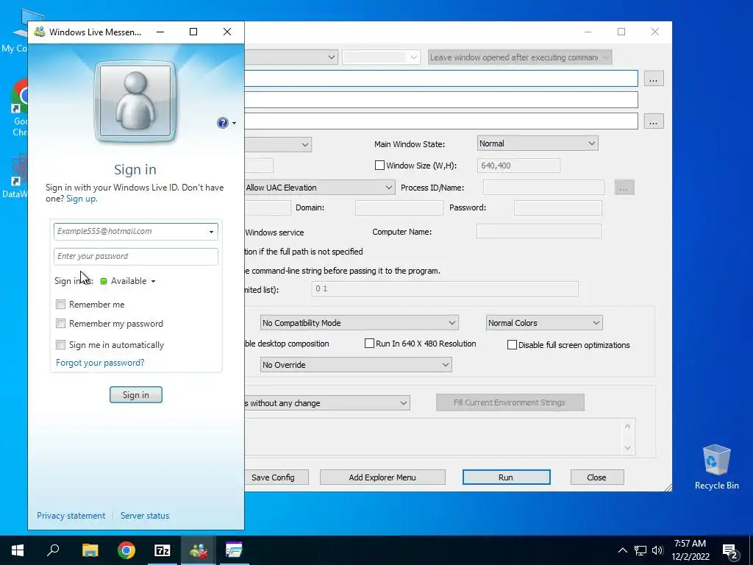Check Disable full screen optimizations

(512, 344)
